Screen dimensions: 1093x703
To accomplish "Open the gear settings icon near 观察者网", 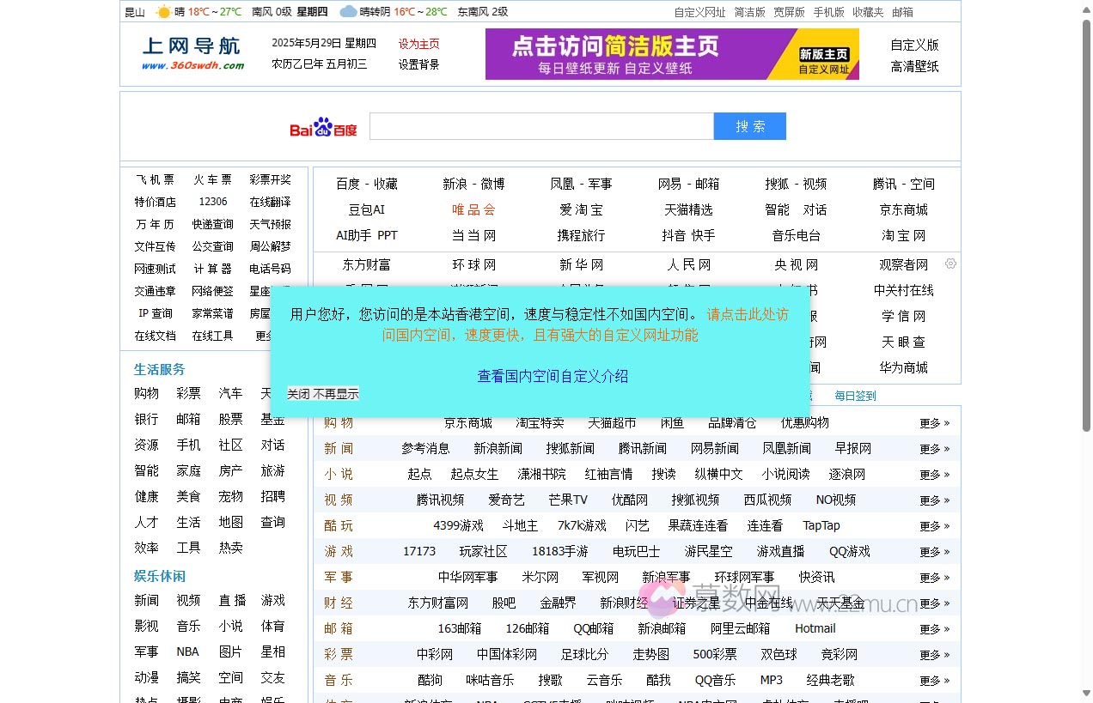I will [950, 264].
